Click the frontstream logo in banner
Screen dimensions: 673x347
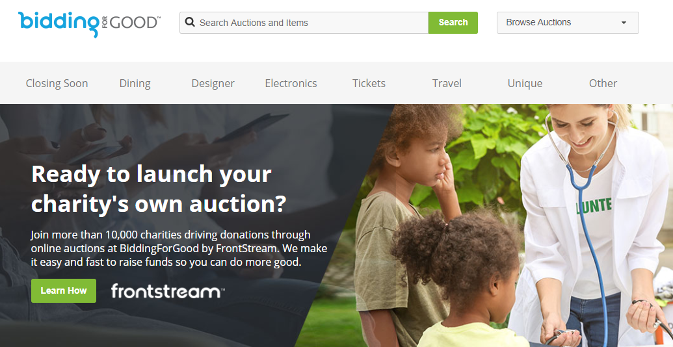click(167, 291)
